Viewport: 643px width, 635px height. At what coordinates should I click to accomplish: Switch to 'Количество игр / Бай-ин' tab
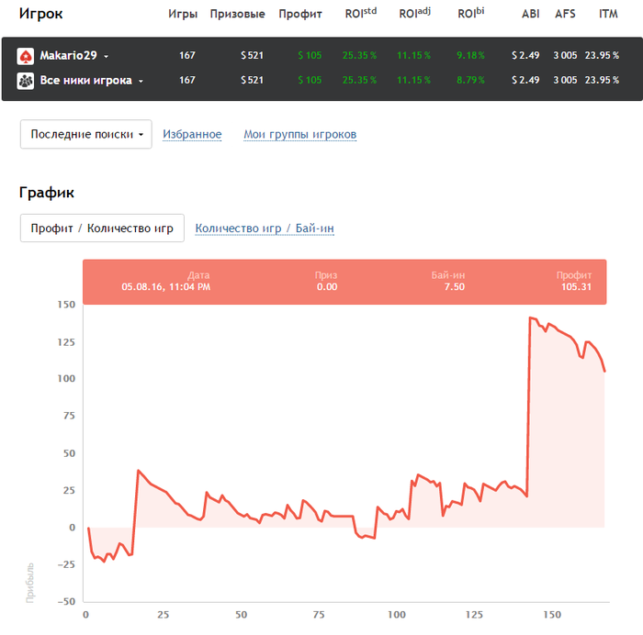click(265, 228)
